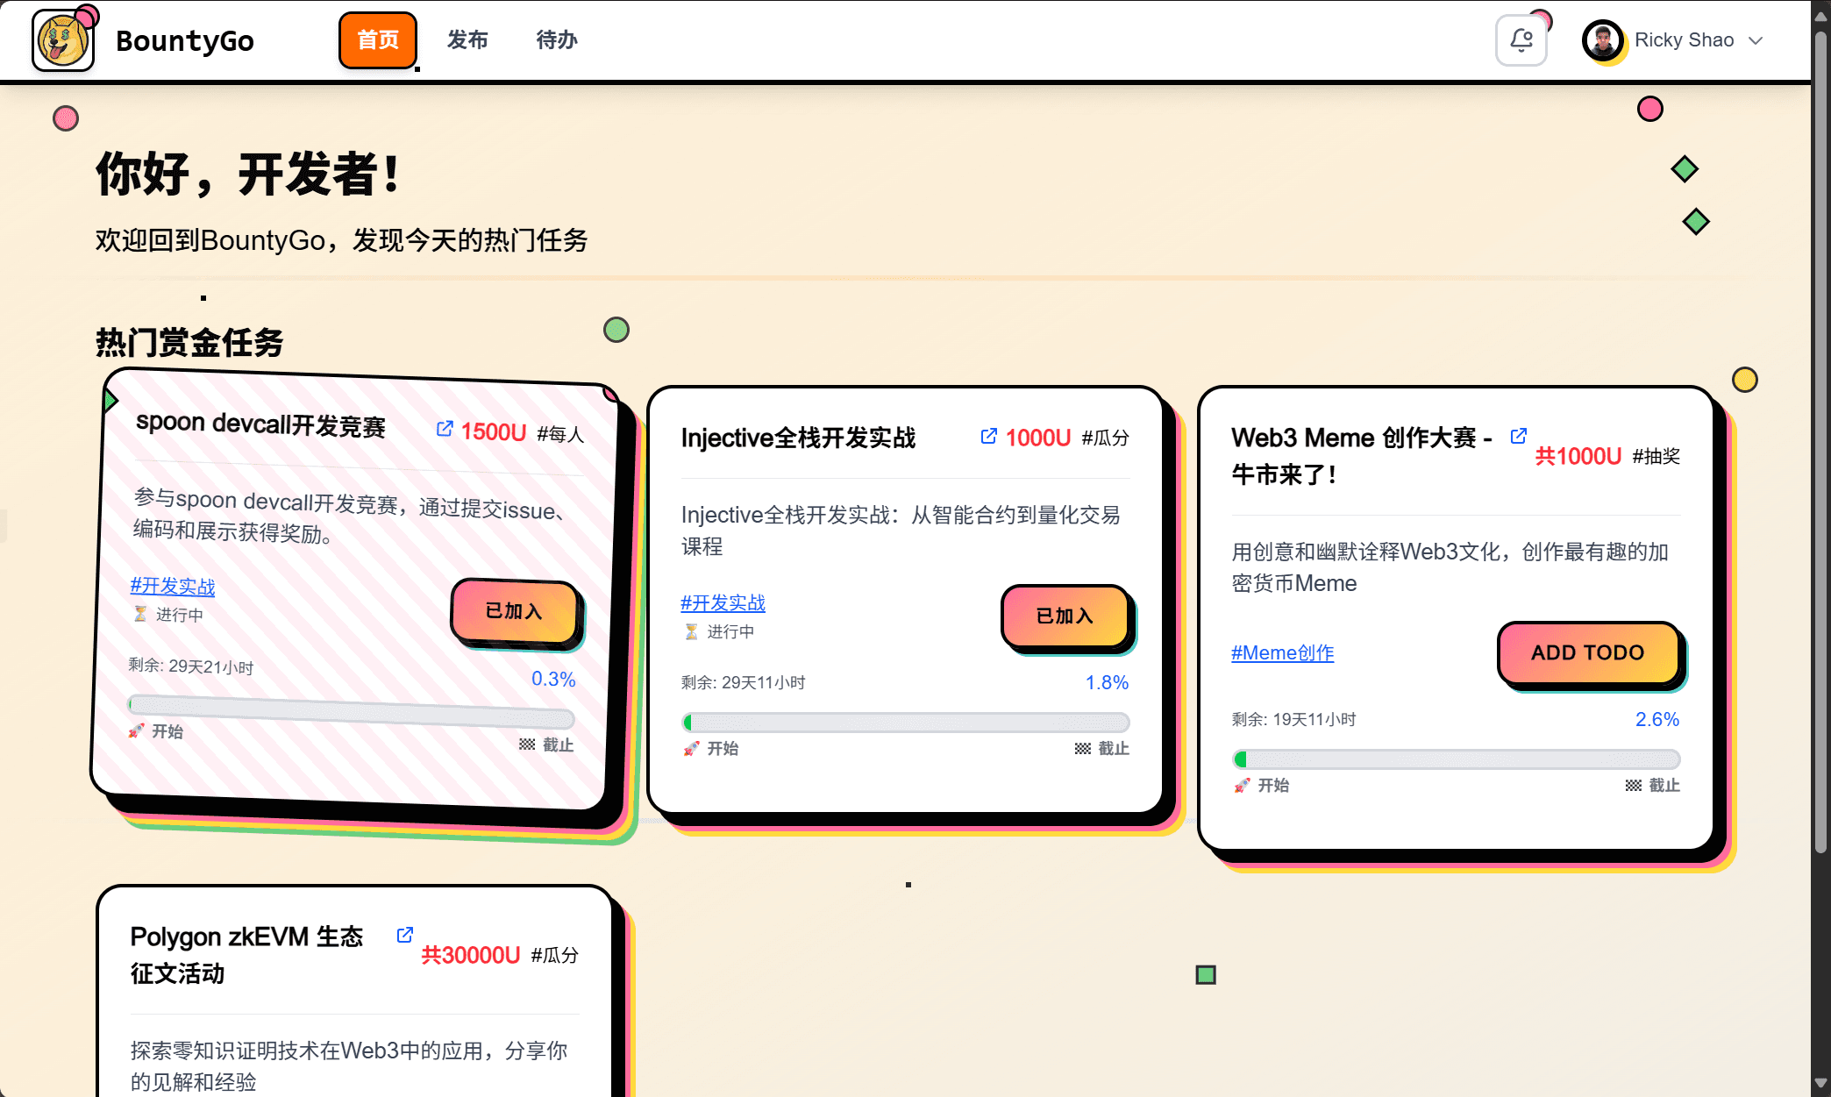Click 已加入 button on Injective card

click(x=1065, y=616)
